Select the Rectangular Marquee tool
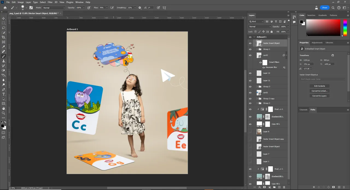This screenshot has width=350, height=190. point(4,23)
